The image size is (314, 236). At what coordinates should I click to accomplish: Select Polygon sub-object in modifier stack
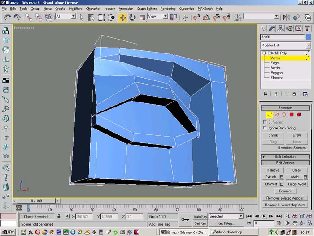click(x=277, y=73)
